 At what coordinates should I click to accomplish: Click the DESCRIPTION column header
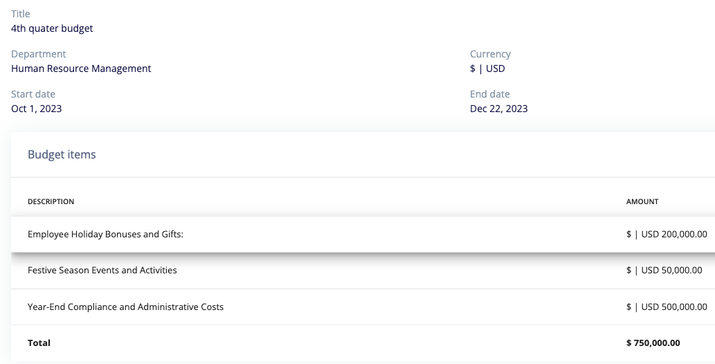point(51,201)
